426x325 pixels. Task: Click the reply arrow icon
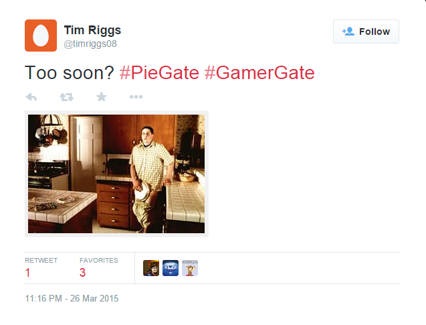click(31, 97)
